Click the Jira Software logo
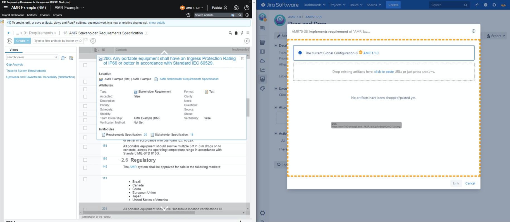The width and height of the screenshot is (510, 222). 279,5
